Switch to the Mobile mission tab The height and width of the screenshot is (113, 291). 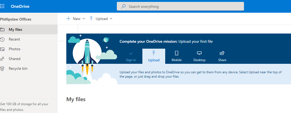tap(177, 56)
